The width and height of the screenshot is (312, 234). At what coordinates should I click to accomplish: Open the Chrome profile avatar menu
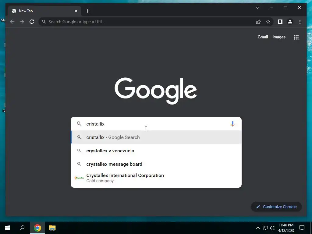(290, 22)
